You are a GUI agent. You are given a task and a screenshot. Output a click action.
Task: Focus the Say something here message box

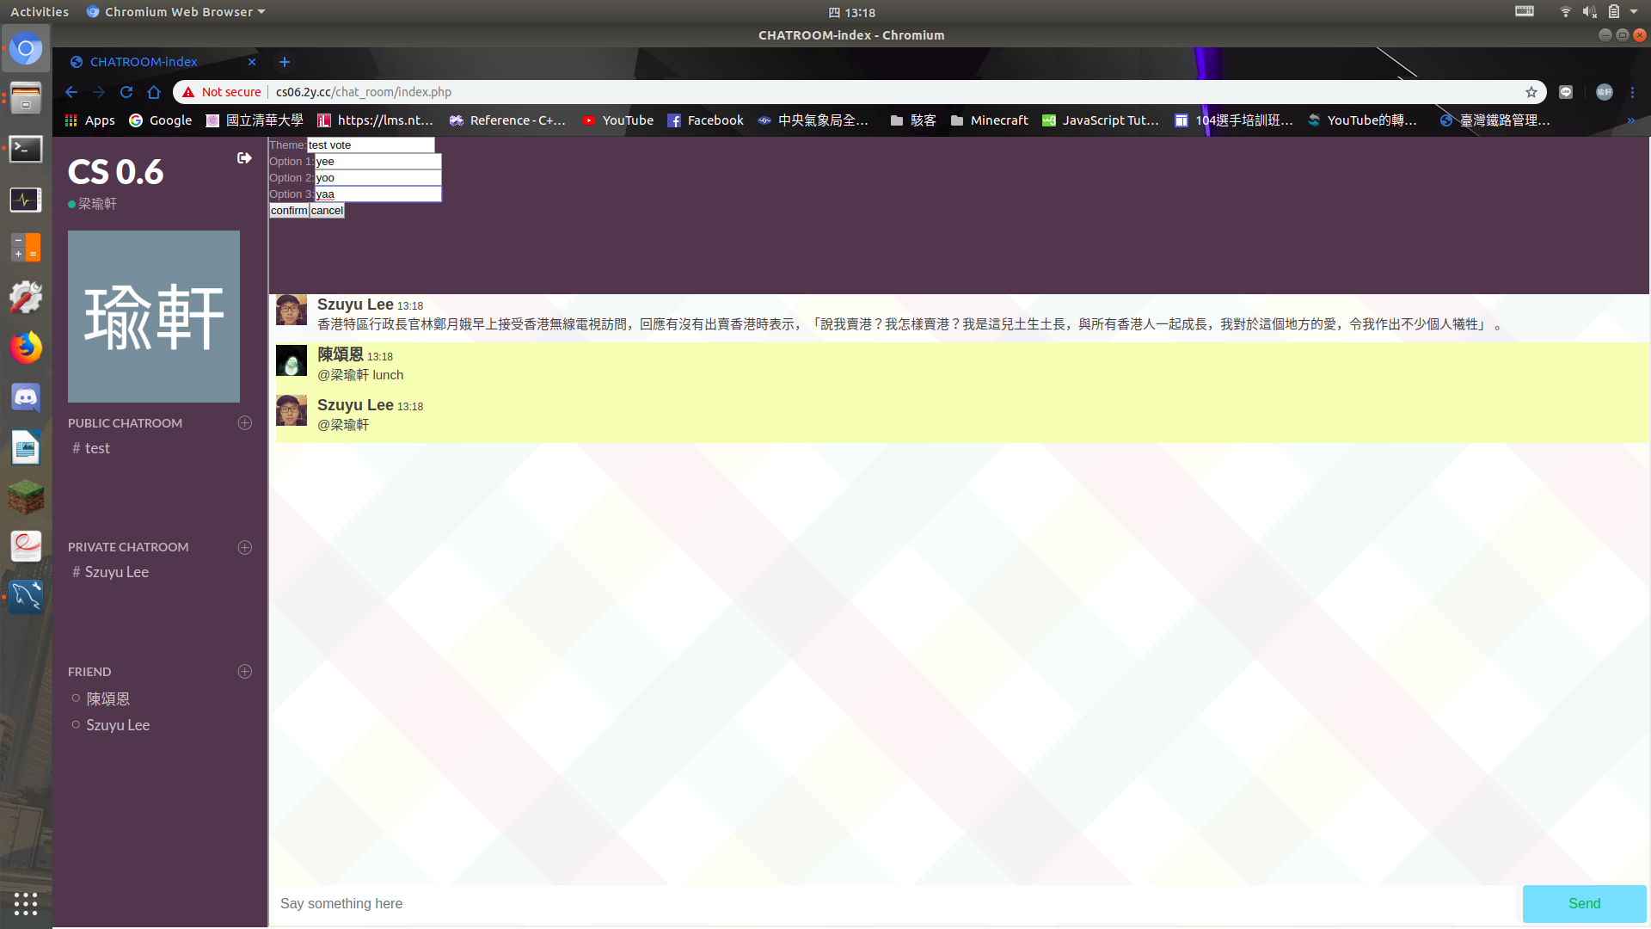(894, 904)
